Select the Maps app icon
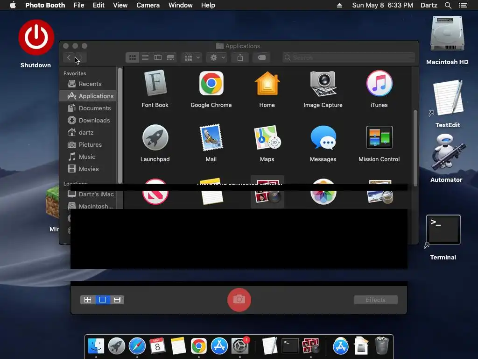The height and width of the screenshot is (359, 478). point(267,137)
